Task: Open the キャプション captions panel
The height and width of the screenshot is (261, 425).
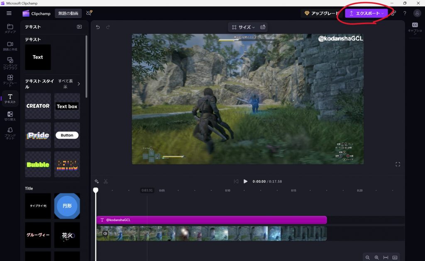Action: coord(415,28)
